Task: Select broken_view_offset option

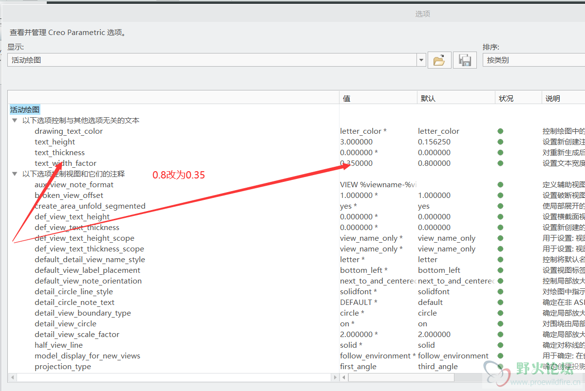Action: click(x=69, y=195)
